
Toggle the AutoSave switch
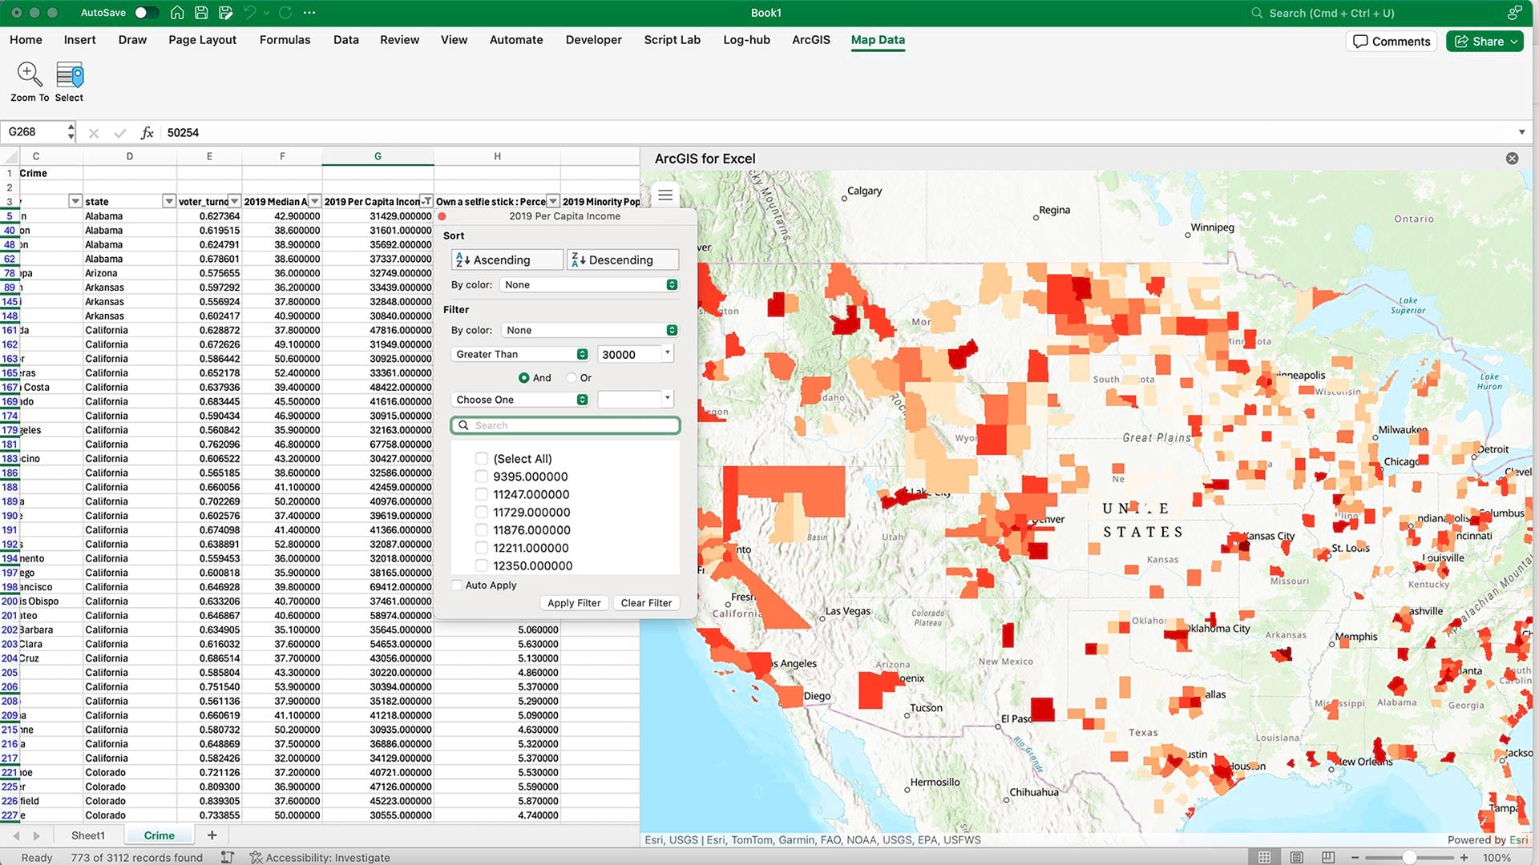(146, 13)
